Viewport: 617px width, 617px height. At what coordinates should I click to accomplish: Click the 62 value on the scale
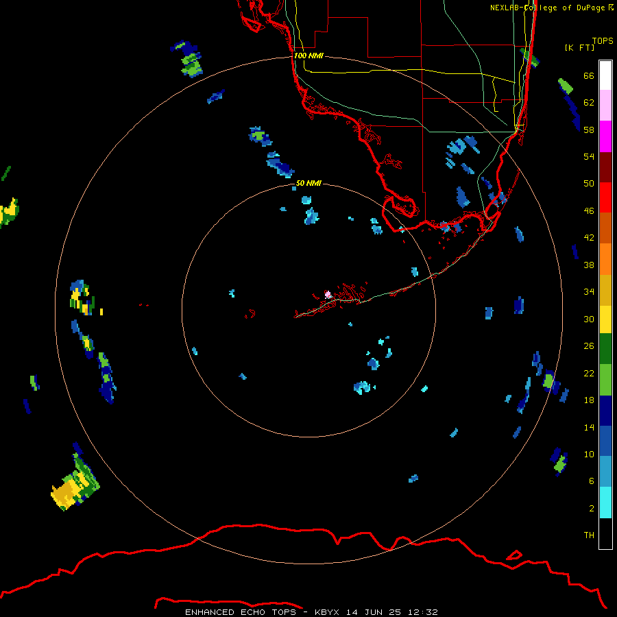(589, 103)
